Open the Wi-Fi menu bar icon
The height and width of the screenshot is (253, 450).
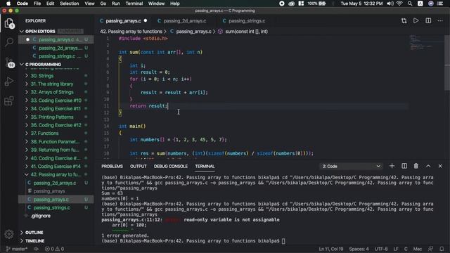click(399, 4)
